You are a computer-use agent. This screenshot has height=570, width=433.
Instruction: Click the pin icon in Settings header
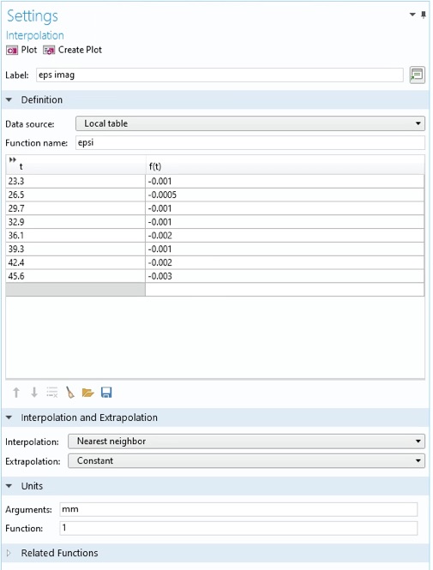(424, 15)
